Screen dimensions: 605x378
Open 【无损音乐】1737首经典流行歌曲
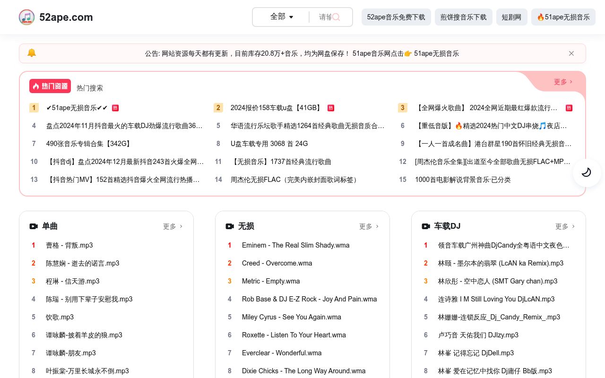click(x=281, y=162)
